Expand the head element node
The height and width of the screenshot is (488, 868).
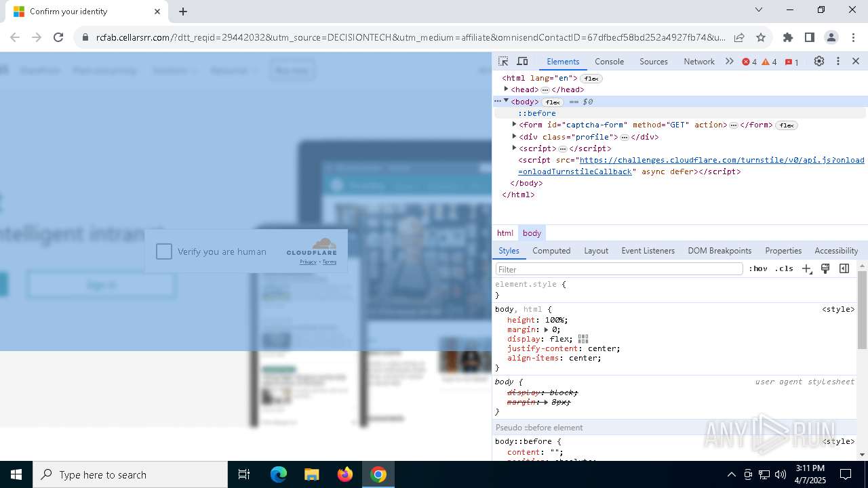pyautogui.click(x=506, y=89)
